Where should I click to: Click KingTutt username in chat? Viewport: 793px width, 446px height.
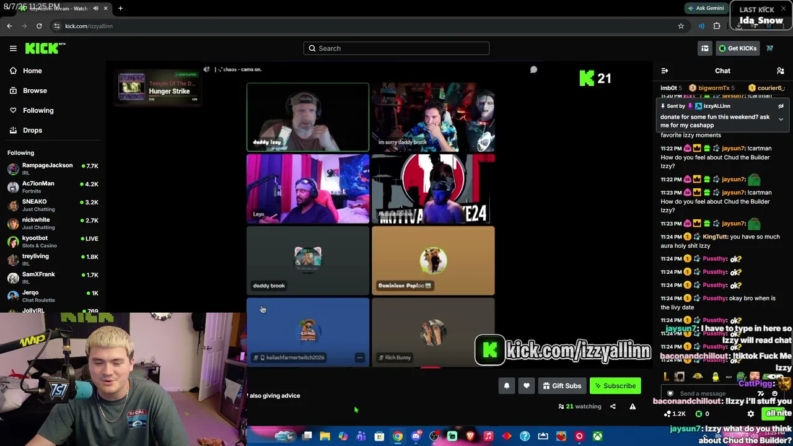[x=716, y=237]
